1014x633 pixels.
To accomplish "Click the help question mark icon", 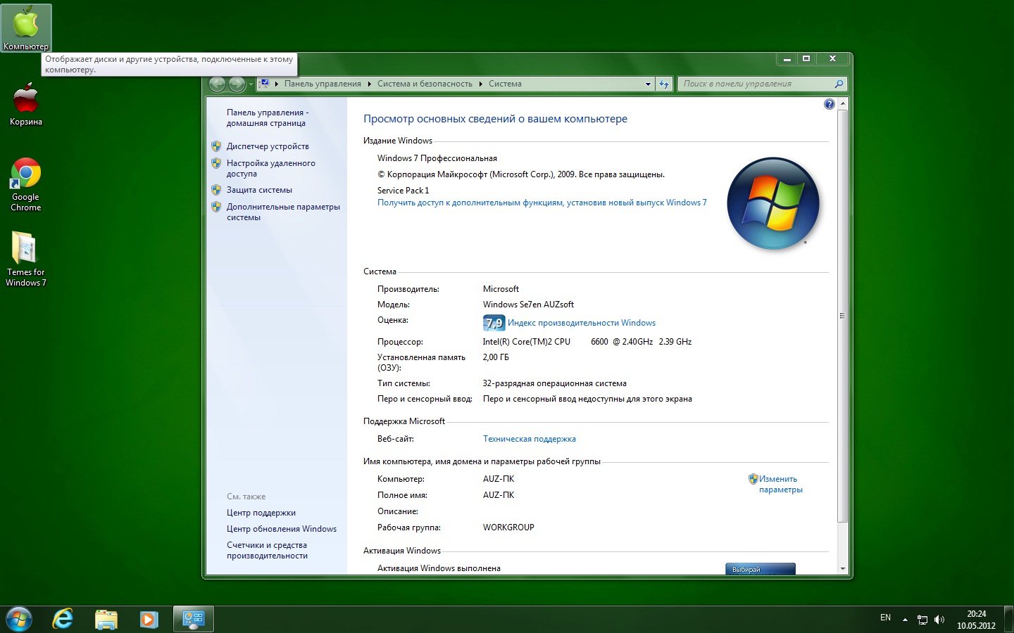I will (829, 104).
